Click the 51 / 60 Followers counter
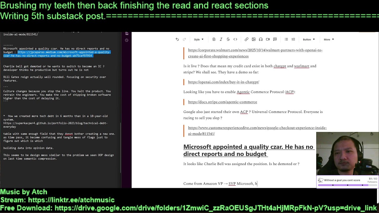The width and height of the screenshot is (379, 213). tap(372, 180)
